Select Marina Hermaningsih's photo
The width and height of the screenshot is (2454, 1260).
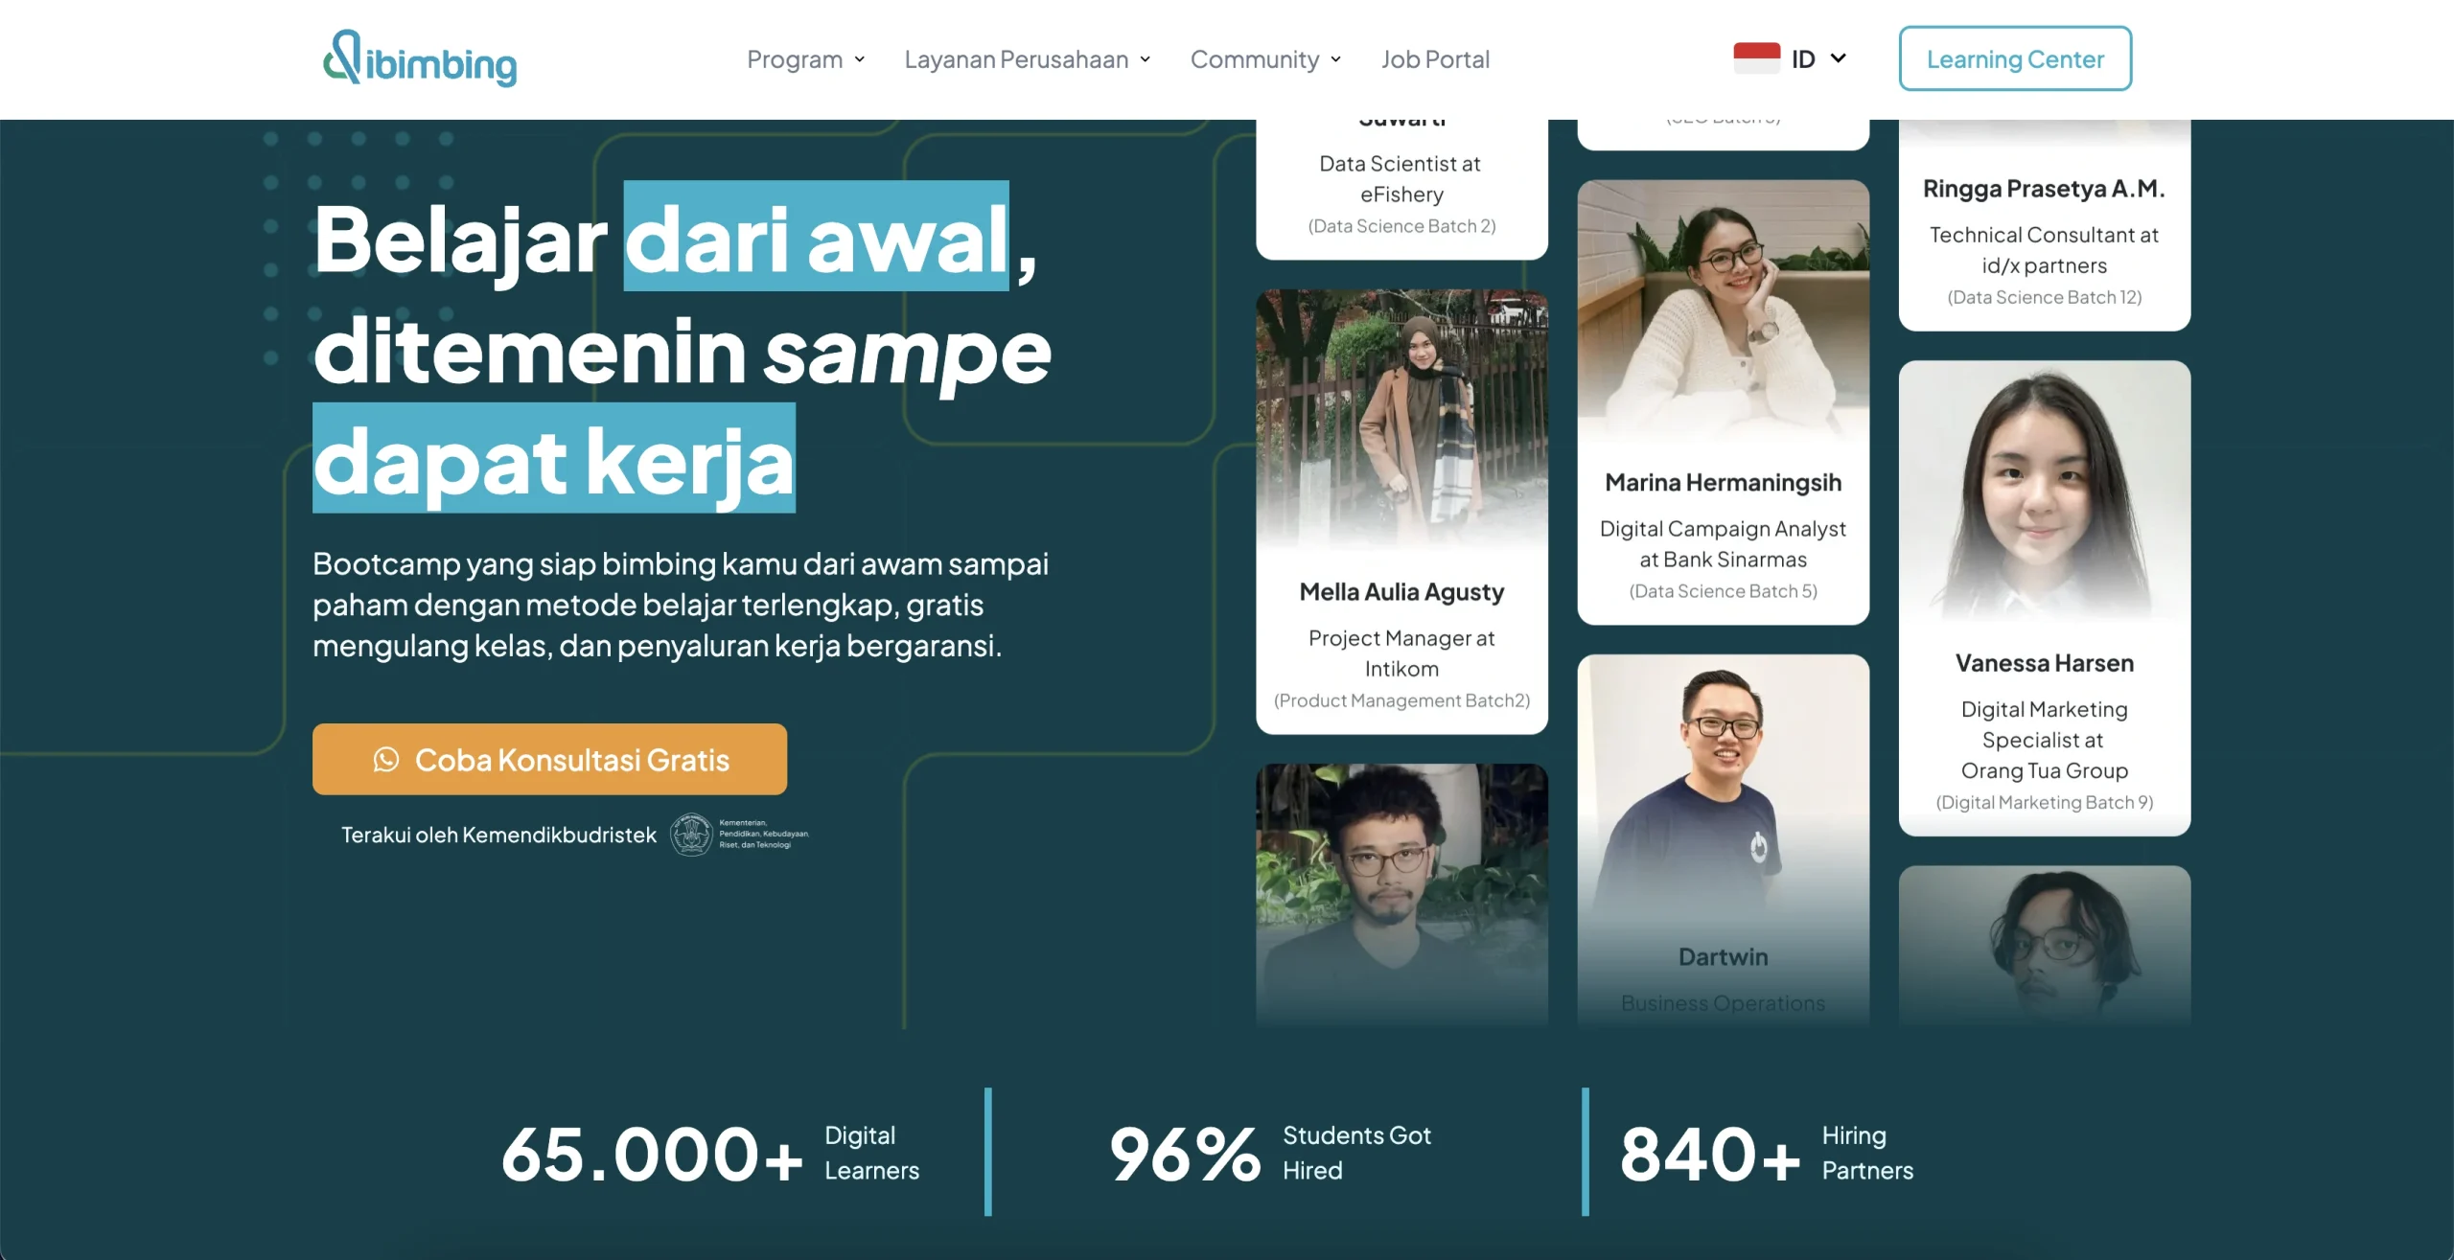click(1723, 309)
